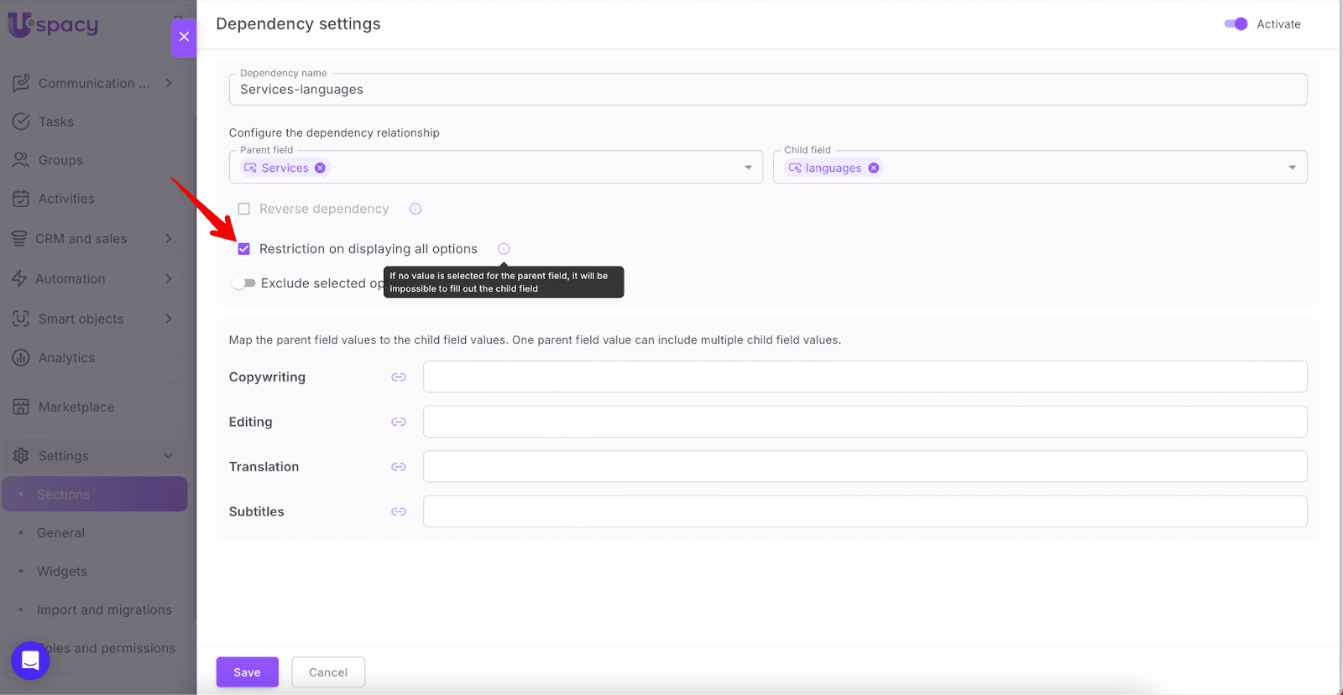Open the Child field dropdown arrow
The width and height of the screenshot is (1343, 695).
pos(1292,168)
